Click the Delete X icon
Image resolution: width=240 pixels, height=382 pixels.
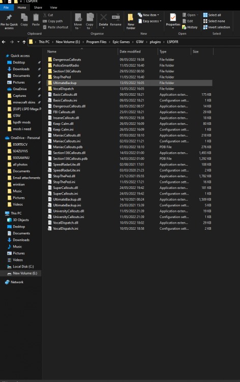pos(103,17)
